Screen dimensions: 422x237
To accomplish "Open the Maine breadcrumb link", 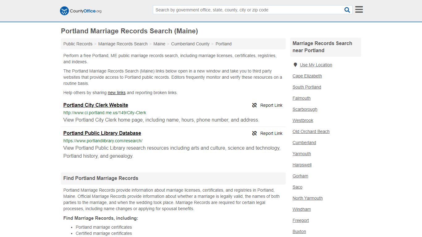I will [x=159, y=44].
